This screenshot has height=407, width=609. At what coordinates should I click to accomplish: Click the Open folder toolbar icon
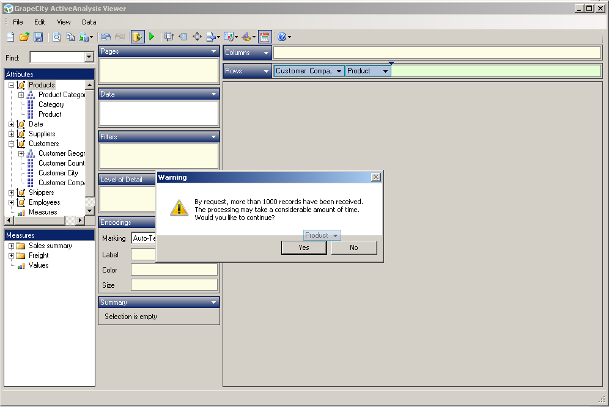pyautogui.click(x=24, y=37)
